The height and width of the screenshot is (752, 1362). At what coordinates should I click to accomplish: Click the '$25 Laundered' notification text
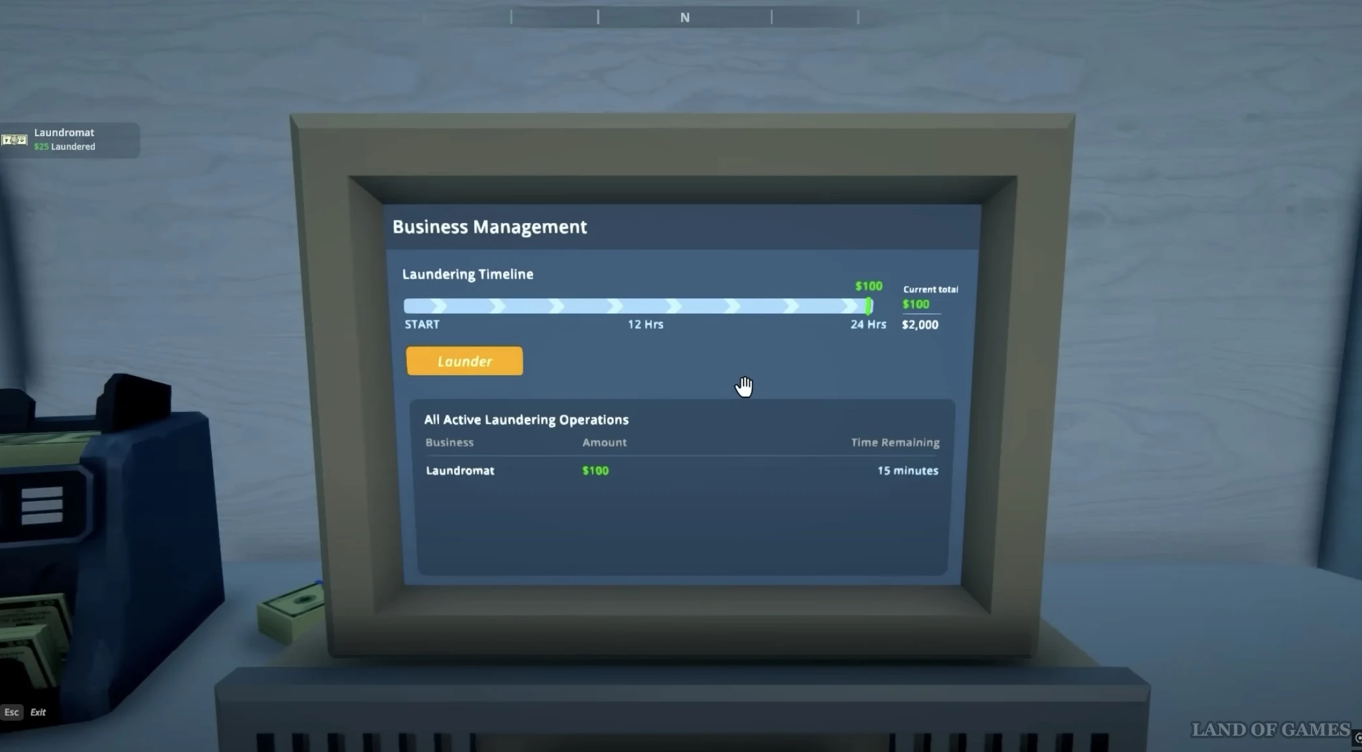pyautogui.click(x=65, y=146)
